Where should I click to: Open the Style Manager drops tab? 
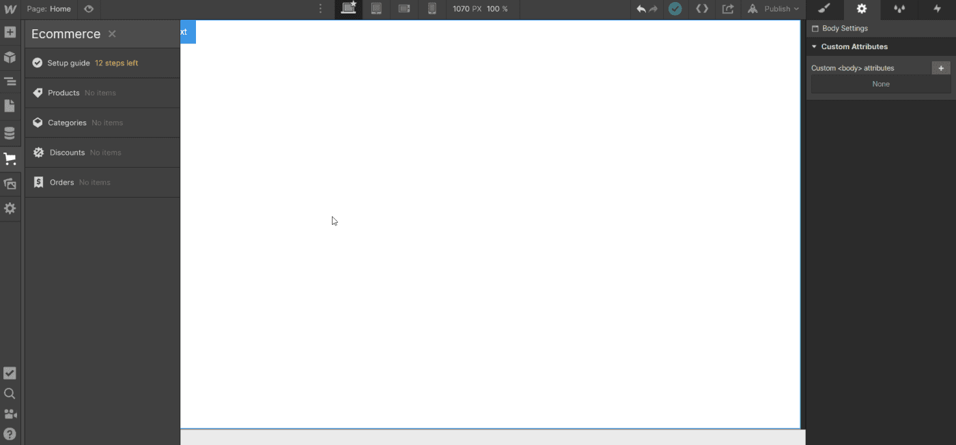coord(899,9)
